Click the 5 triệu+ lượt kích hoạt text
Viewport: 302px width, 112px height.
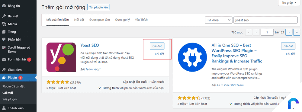[x=61, y=88]
